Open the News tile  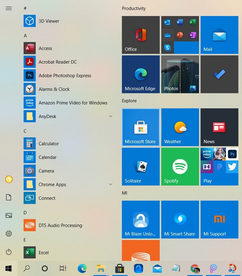tap(220, 127)
